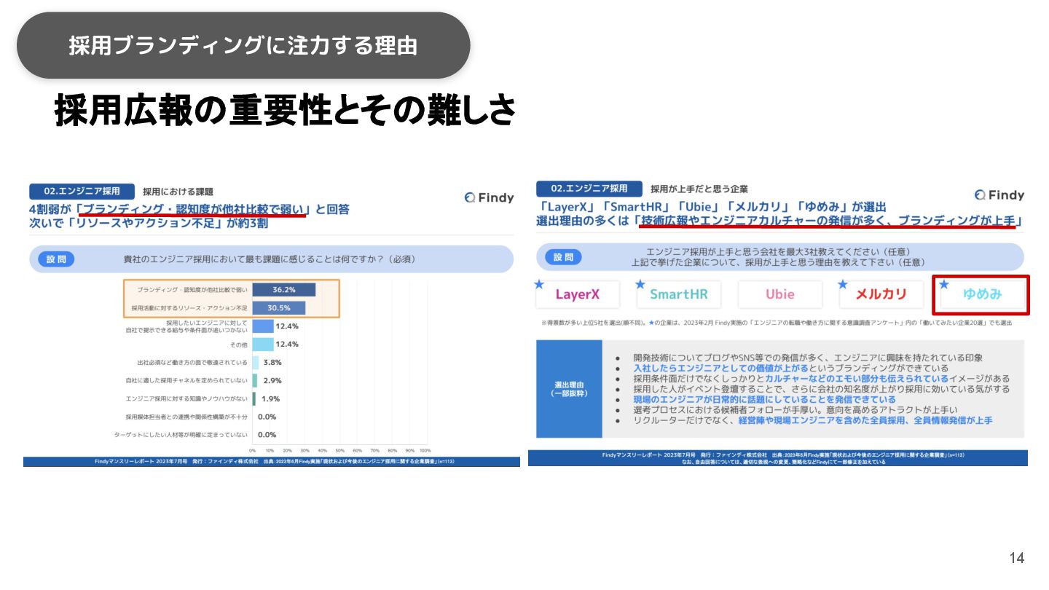Click the 2.9% value in the chart
The image size is (1049, 590).
click(272, 380)
